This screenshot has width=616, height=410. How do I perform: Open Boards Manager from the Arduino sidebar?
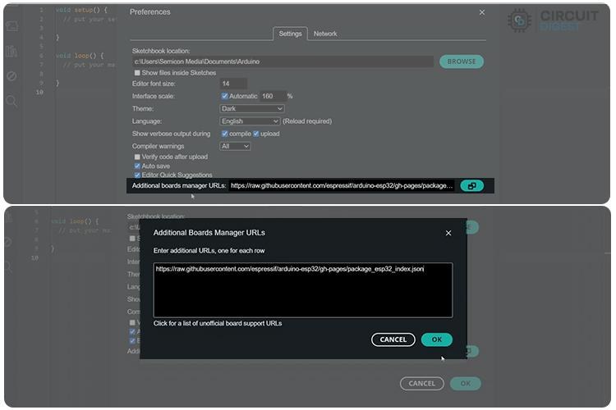point(12,26)
